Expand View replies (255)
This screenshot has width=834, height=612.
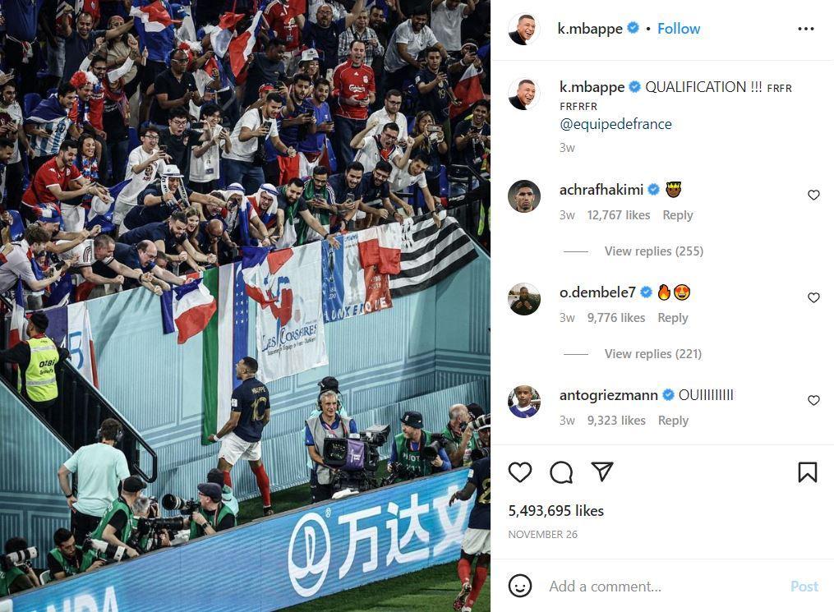(x=654, y=251)
